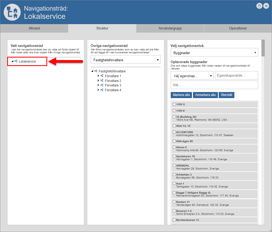Click the navigation tree logo icon in header
The width and height of the screenshot is (272, 232).
pyautogui.click(x=12, y=12)
